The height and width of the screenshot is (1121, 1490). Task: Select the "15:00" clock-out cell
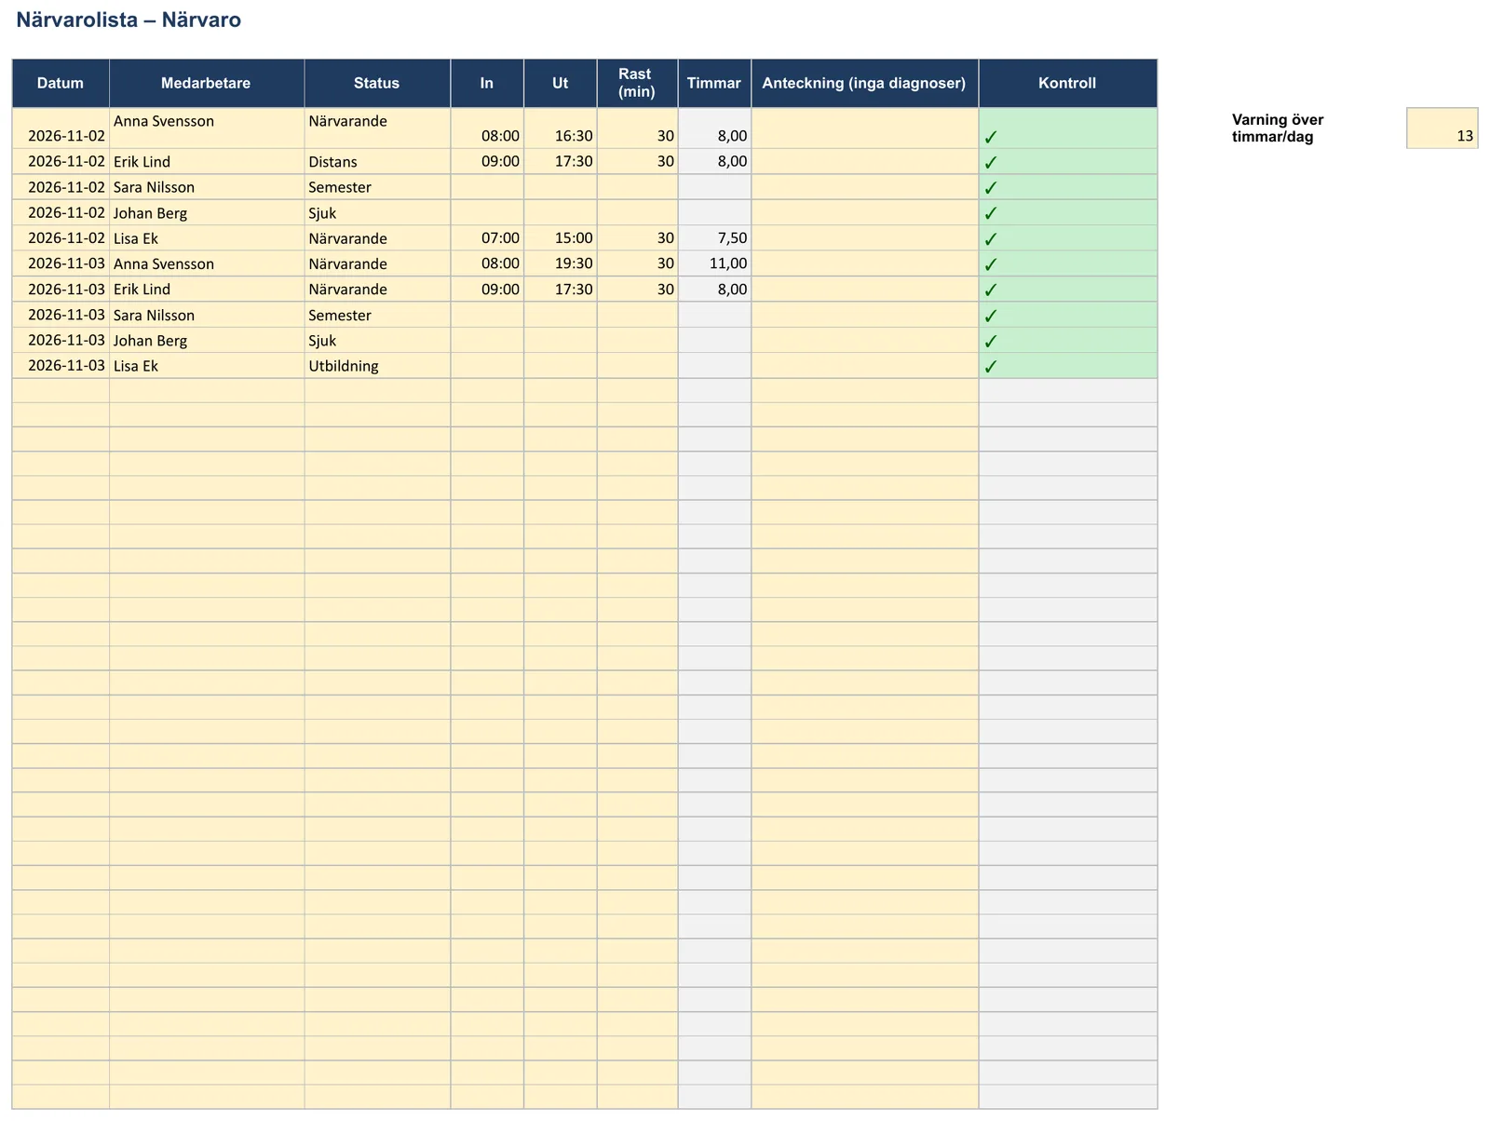pyautogui.click(x=560, y=238)
